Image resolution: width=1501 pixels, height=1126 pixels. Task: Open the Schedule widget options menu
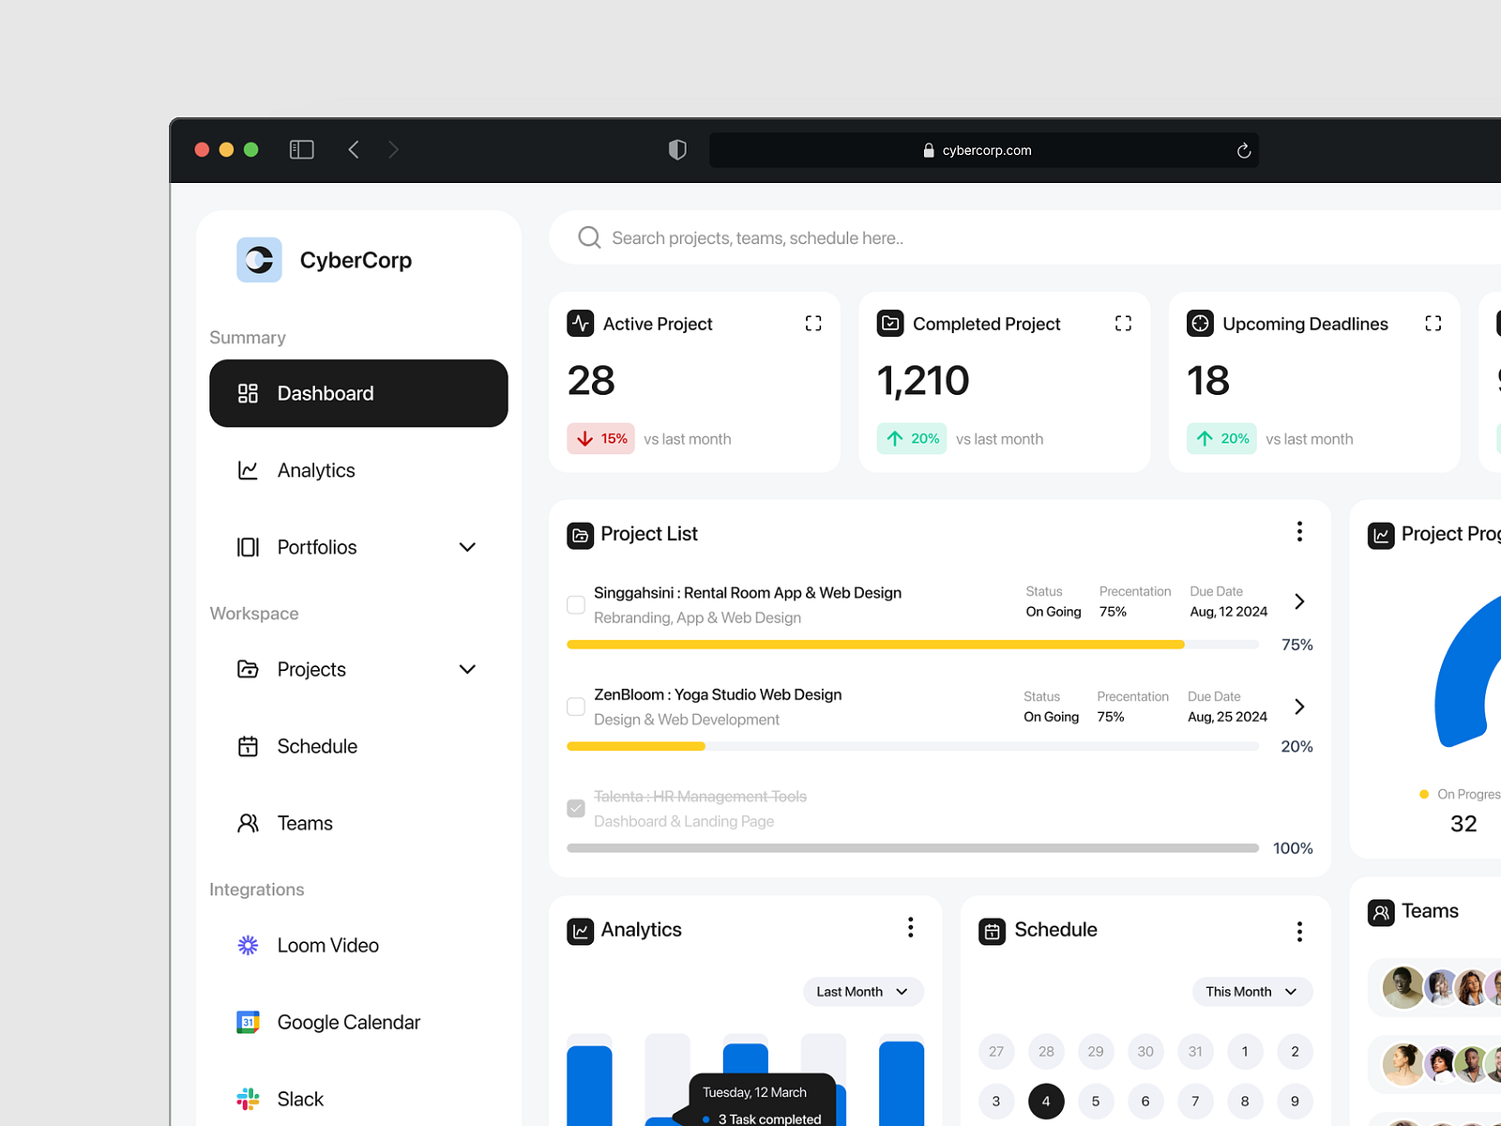[1299, 930]
